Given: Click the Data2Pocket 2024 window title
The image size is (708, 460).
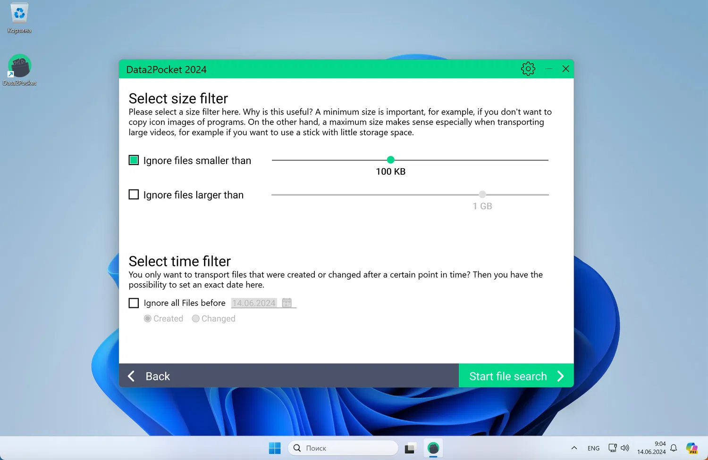Looking at the screenshot, I should [167, 70].
